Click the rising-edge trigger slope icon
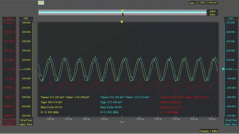This screenshot has width=239, height=134. [x=198, y=3]
